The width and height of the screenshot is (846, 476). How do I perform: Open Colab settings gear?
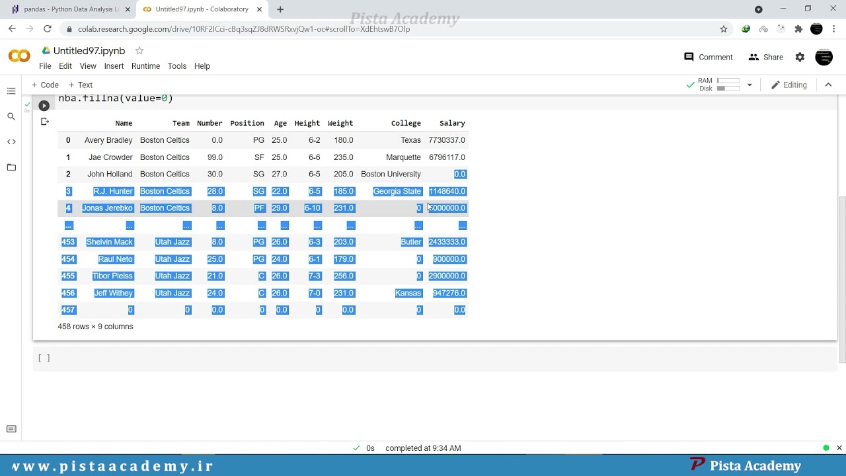[x=800, y=58]
